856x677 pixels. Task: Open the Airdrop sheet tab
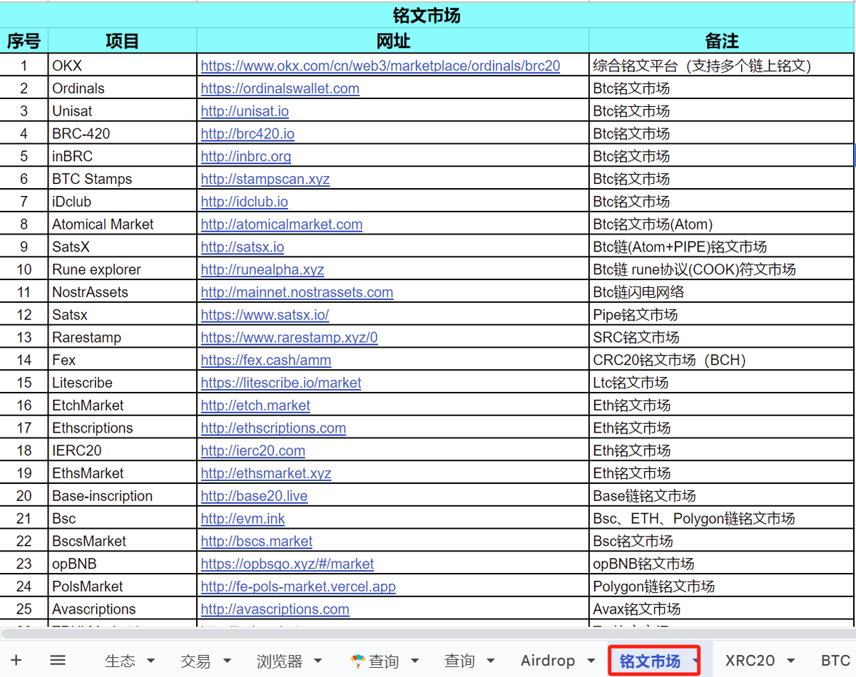[x=547, y=661]
